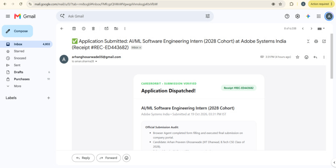Reload the browser page

(x=21, y=4)
